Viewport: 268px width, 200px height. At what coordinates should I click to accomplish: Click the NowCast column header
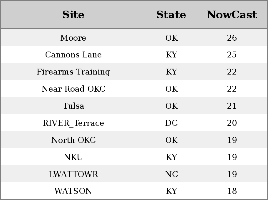click(x=232, y=15)
